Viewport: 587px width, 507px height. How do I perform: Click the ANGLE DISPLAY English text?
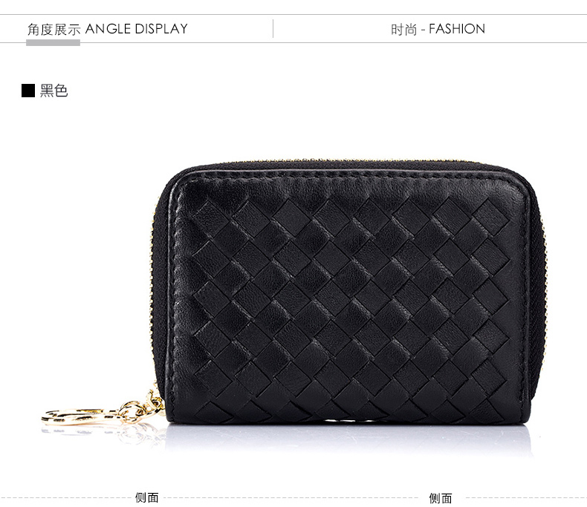click(x=137, y=29)
